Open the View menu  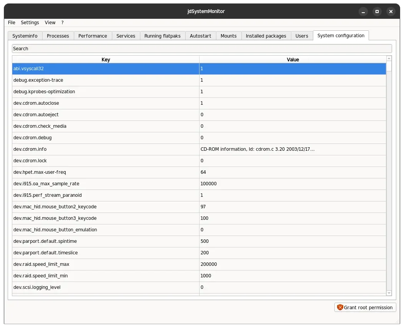point(50,23)
